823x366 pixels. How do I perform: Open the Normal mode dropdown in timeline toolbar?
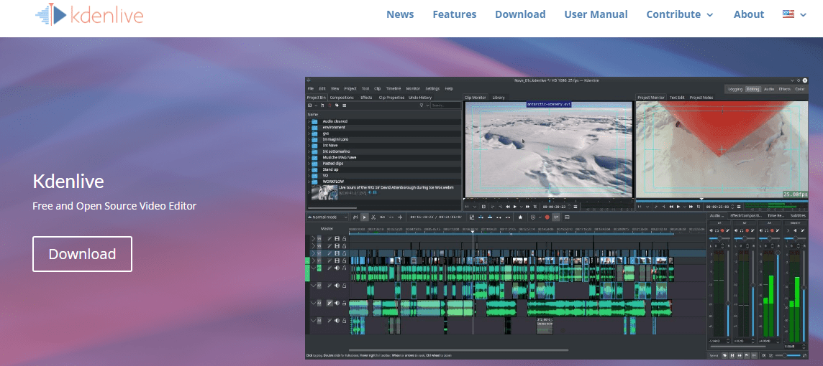pyautogui.click(x=327, y=217)
